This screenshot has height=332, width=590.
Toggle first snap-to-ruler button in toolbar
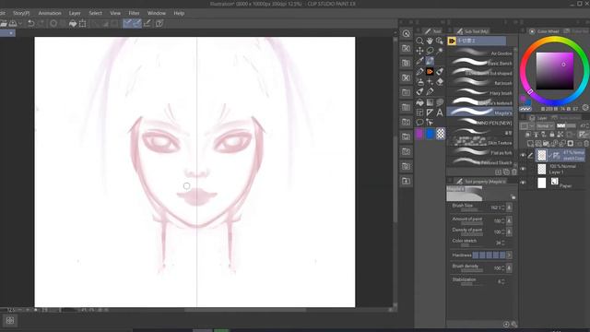pyautogui.click(x=127, y=23)
